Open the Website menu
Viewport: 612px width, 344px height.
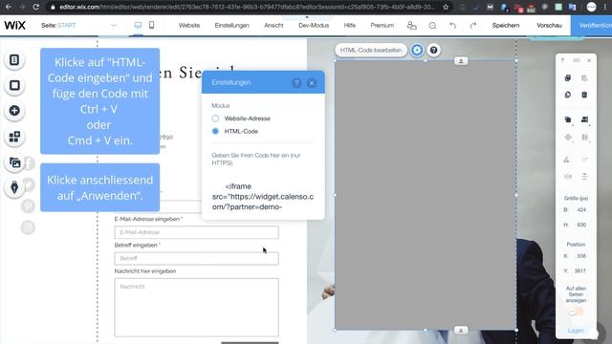pyautogui.click(x=189, y=26)
